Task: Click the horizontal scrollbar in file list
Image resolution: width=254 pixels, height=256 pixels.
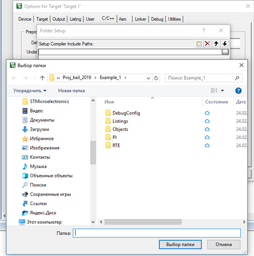Action: pos(143,222)
